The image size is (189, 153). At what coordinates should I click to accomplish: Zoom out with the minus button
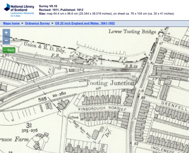pyautogui.click(x=6, y=40)
